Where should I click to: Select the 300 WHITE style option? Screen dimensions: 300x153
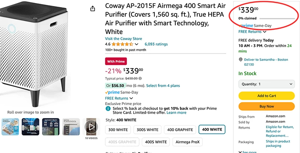pos(119,130)
